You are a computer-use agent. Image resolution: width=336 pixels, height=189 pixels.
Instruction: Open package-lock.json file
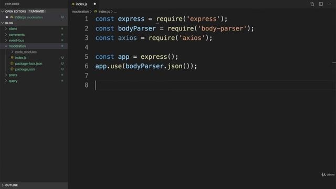(28, 64)
